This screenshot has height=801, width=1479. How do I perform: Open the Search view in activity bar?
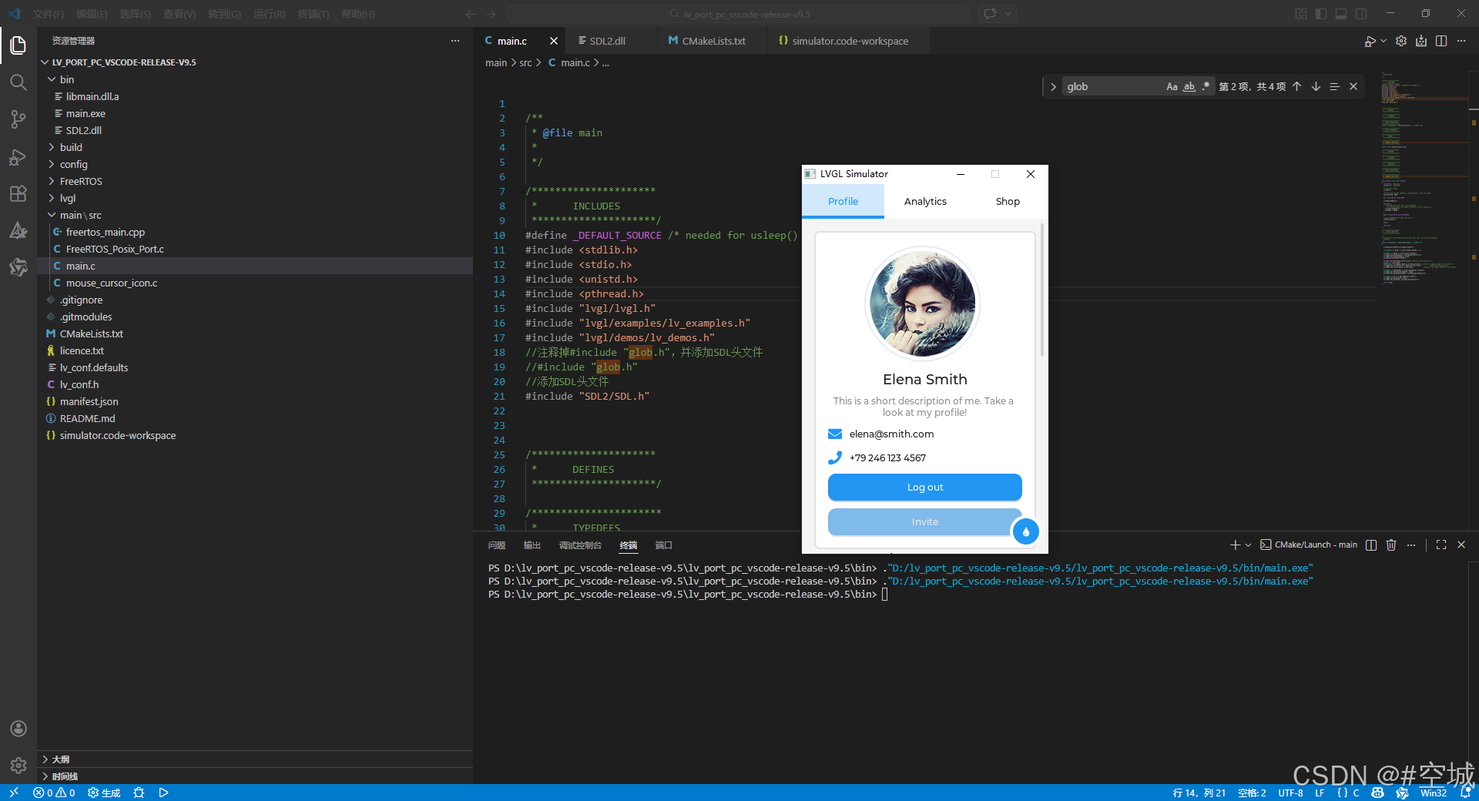18,82
